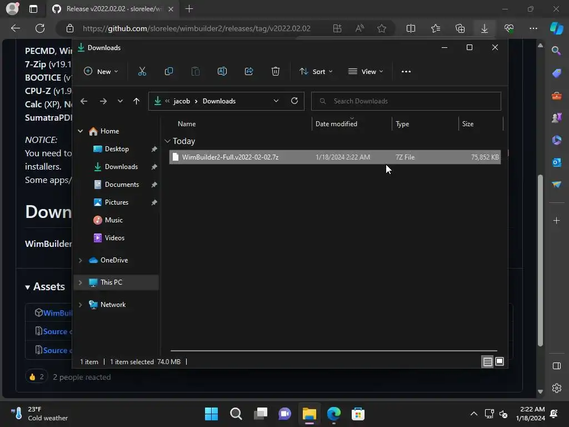Collapse the Home tree node
This screenshot has width=569, height=427.
(80, 131)
